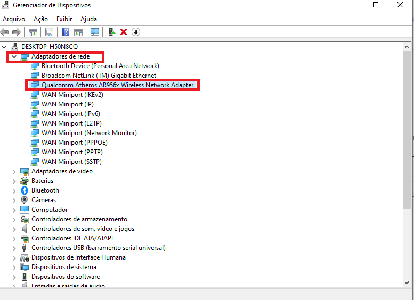Expand the Adaptadores de vídeo category
This screenshot has width=414, height=300.
[14, 172]
